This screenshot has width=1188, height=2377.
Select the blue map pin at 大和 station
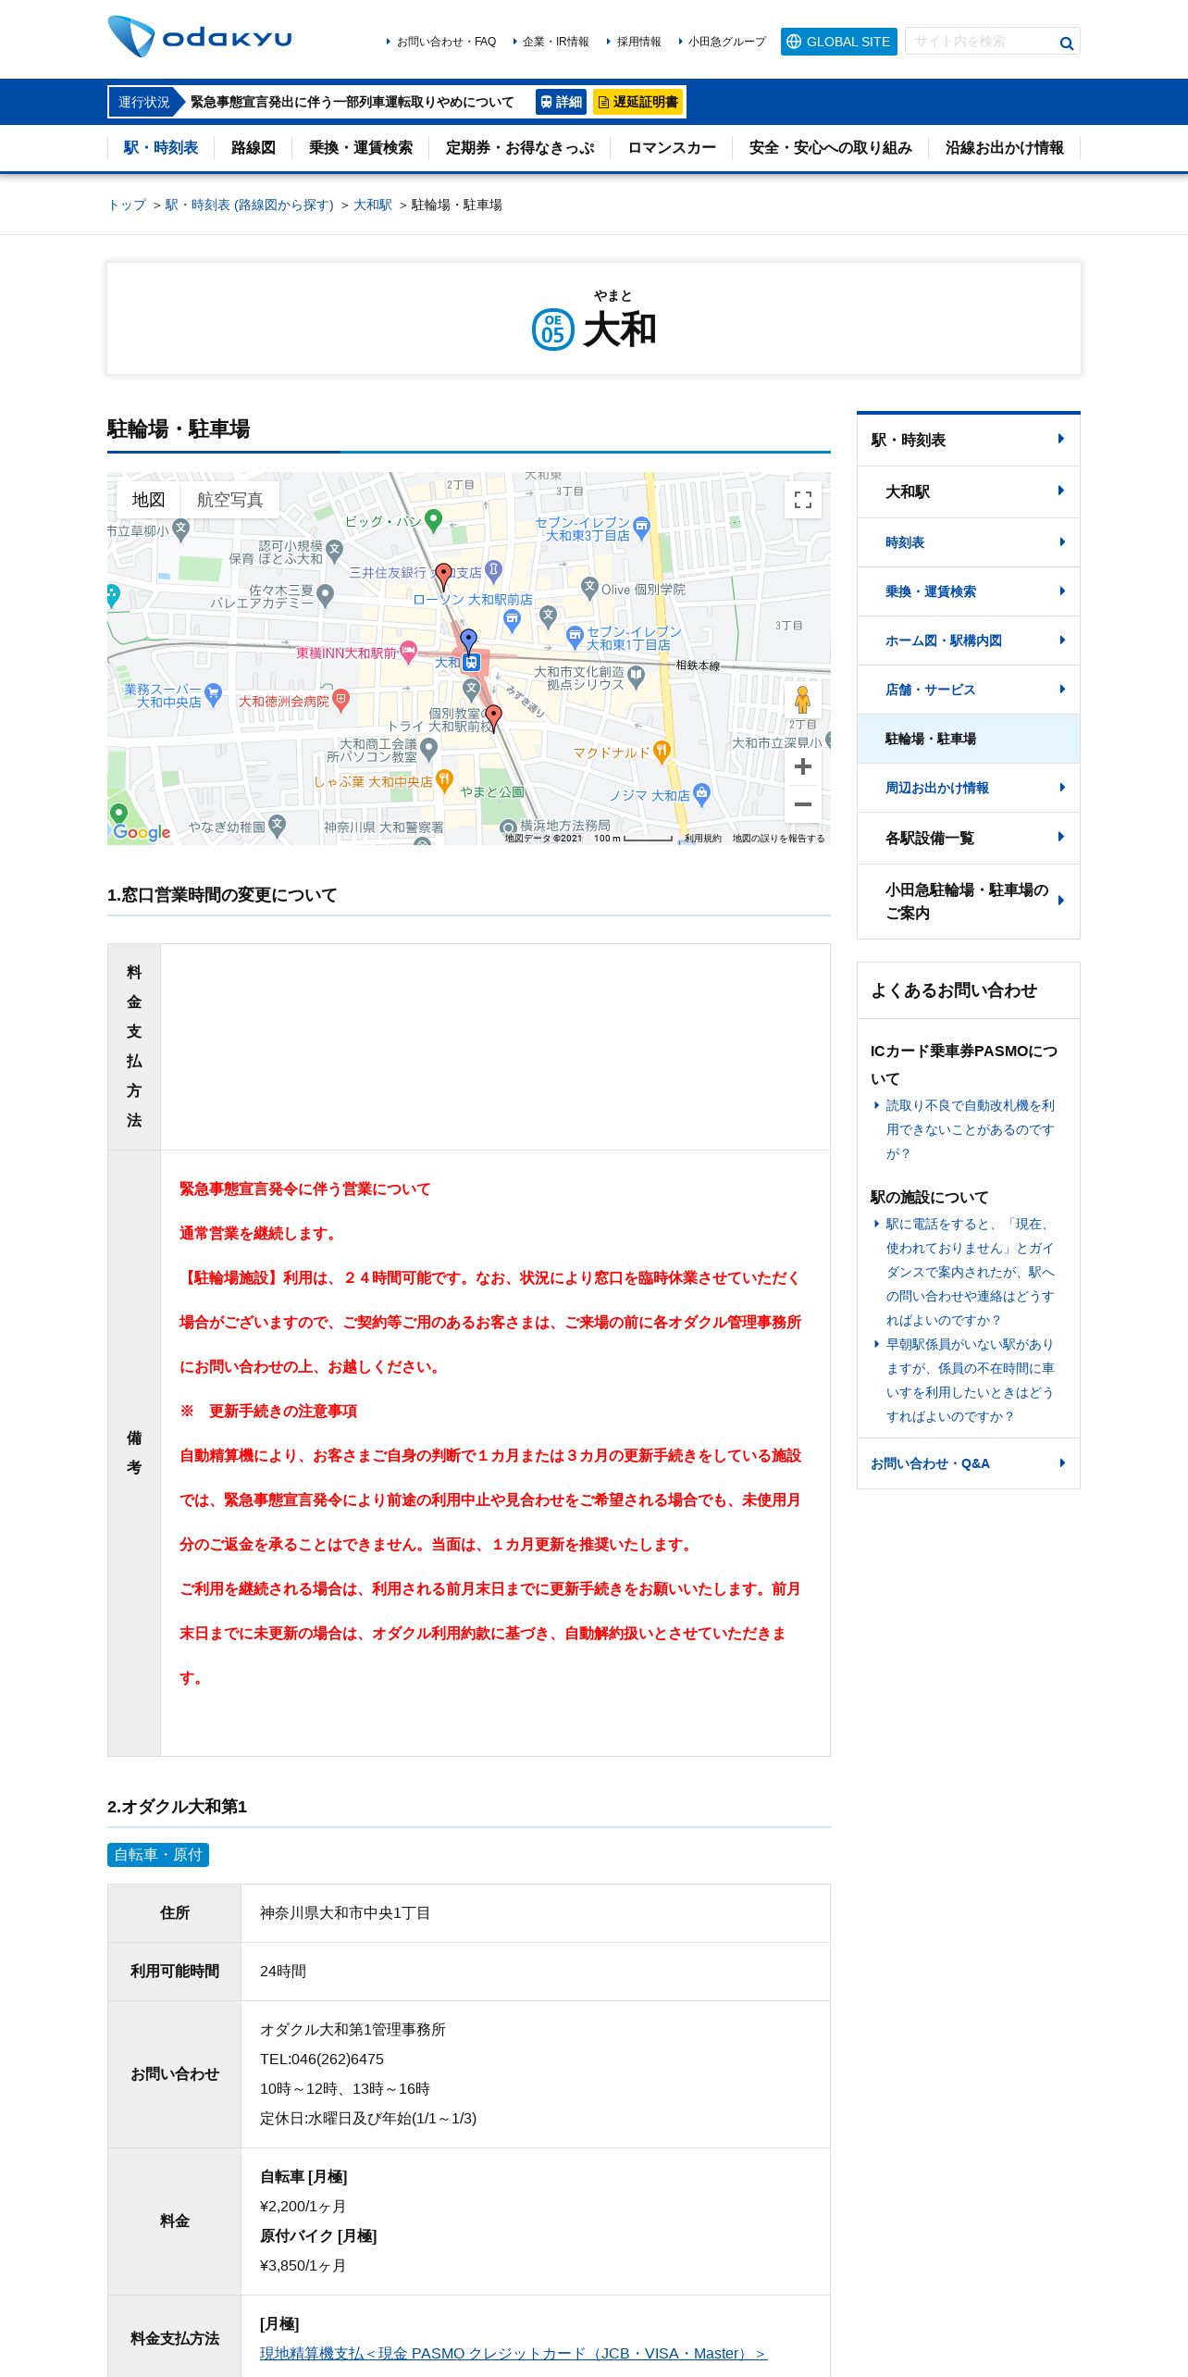tap(469, 641)
